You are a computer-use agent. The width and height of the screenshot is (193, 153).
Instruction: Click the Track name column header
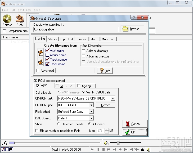click(x=15, y=37)
